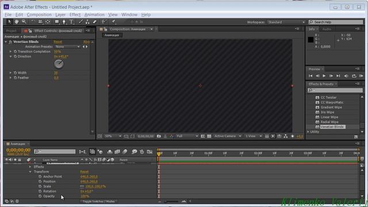The image size is (368, 207).
Task: Jump to last frame in Preview
Action: [x=338, y=76]
